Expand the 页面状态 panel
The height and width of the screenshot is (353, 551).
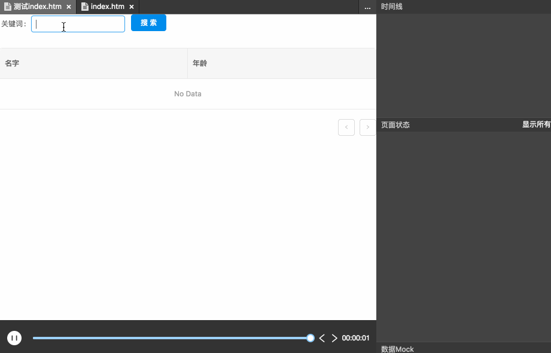(x=395, y=124)
